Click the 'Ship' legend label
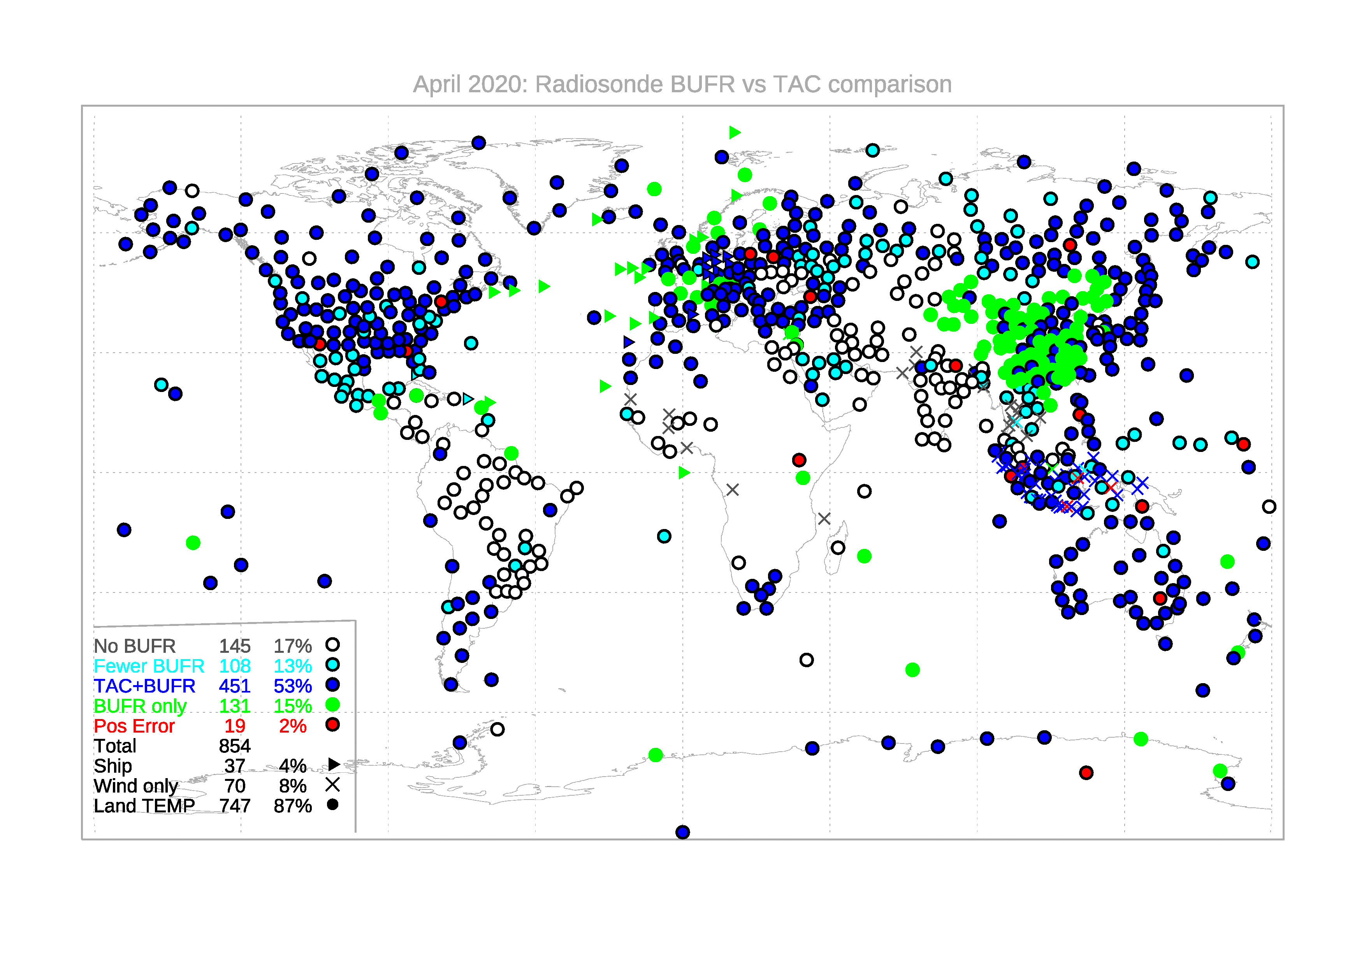This screenshot has height=965, width=1364. tap(113, 766)
